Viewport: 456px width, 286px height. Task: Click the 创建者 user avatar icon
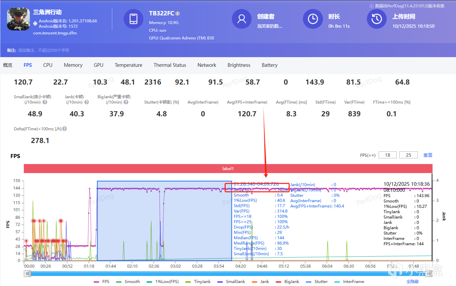[242, 19]
